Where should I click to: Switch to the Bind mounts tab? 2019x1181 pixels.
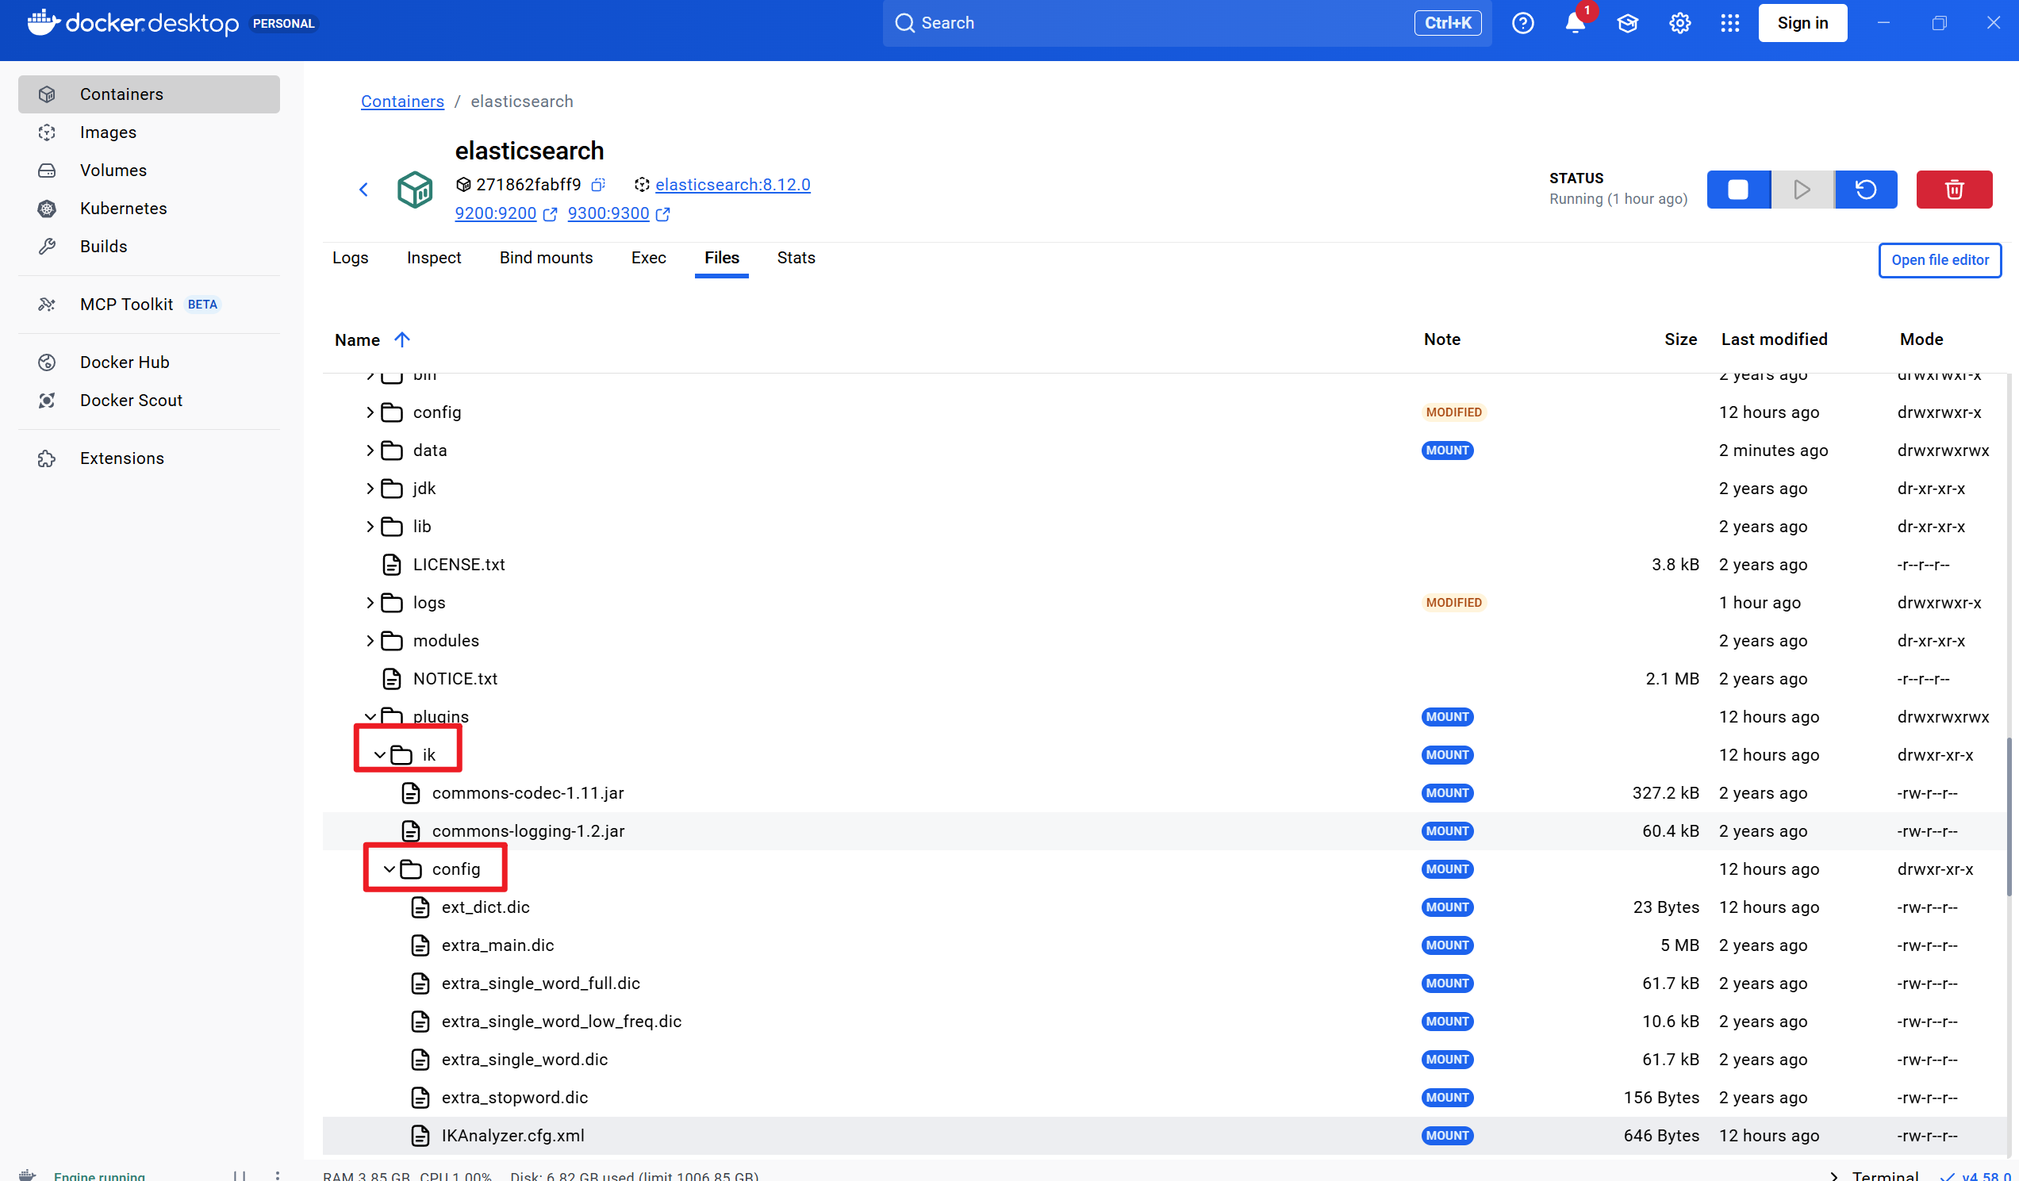tap(546, 258)
